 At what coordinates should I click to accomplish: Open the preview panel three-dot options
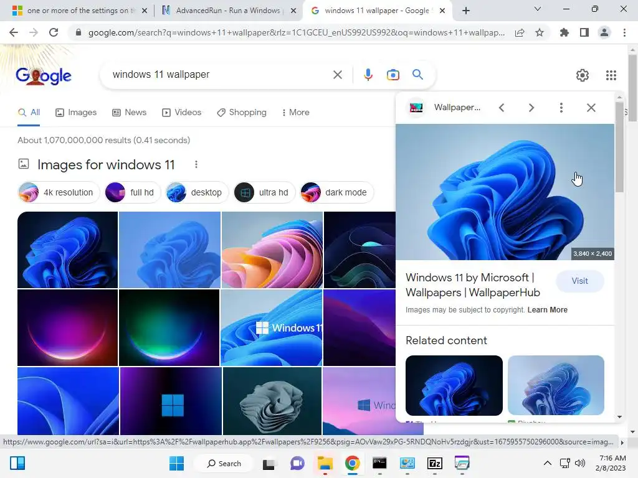561,108
